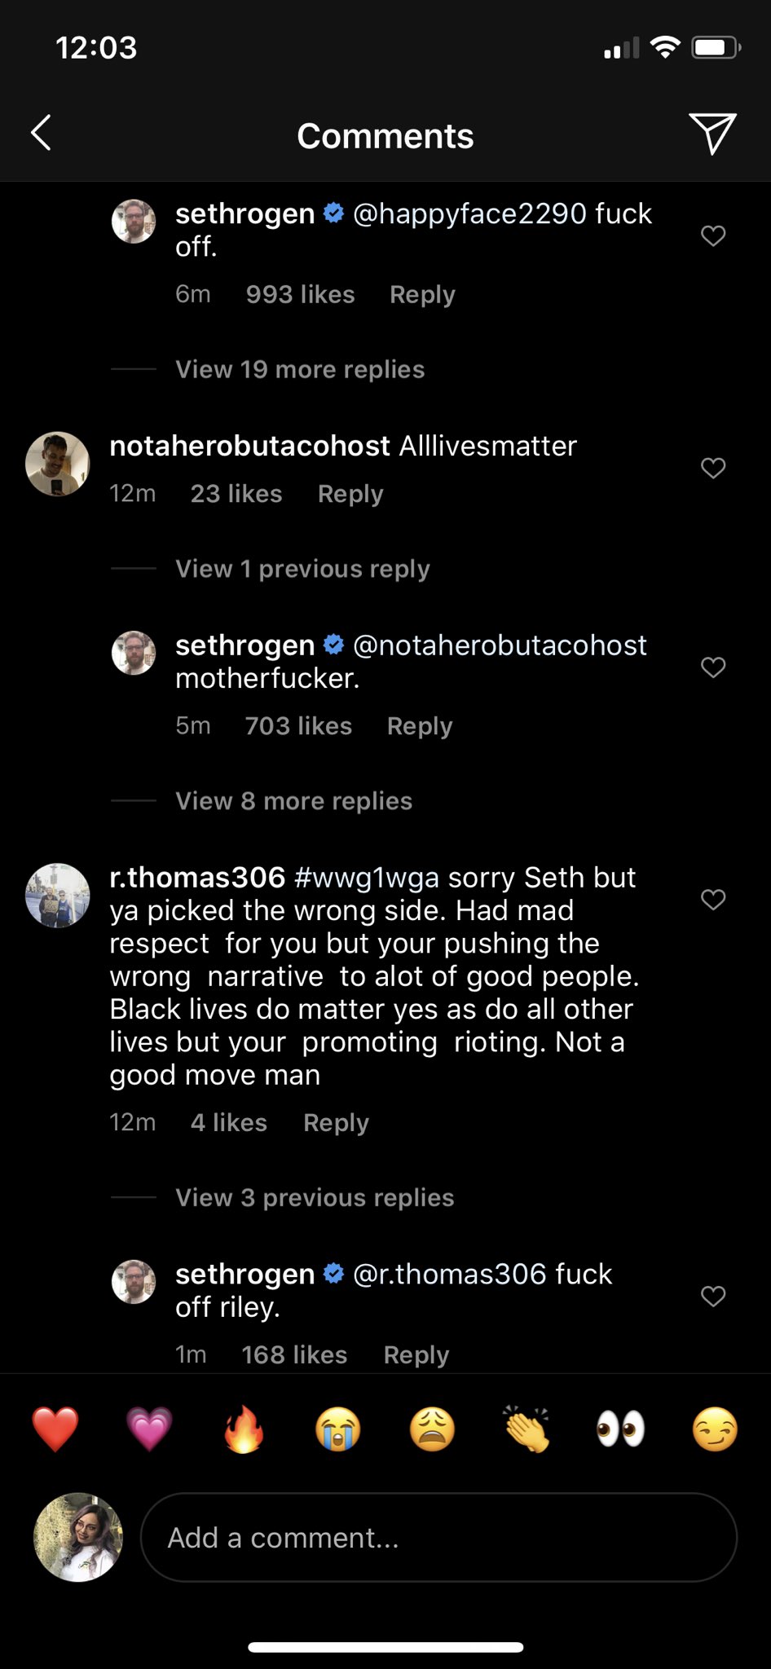Screen dimensions: 771x1669
Task: Tap the back arrow icon
Action: coord(42,133)
